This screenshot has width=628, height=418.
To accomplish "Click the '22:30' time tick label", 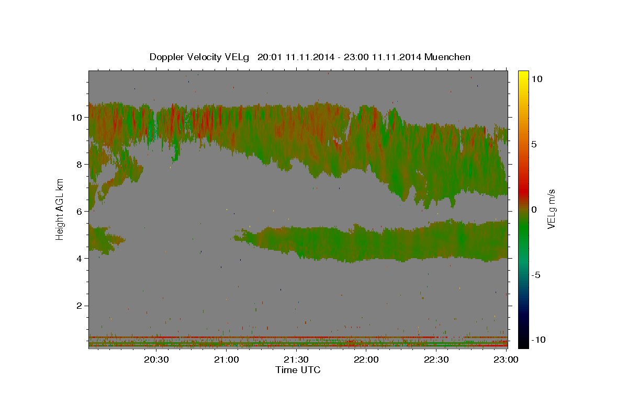I will coord(435,359).
